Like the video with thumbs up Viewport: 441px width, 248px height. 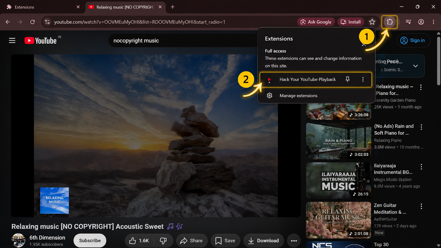click(x=139, y=241)
